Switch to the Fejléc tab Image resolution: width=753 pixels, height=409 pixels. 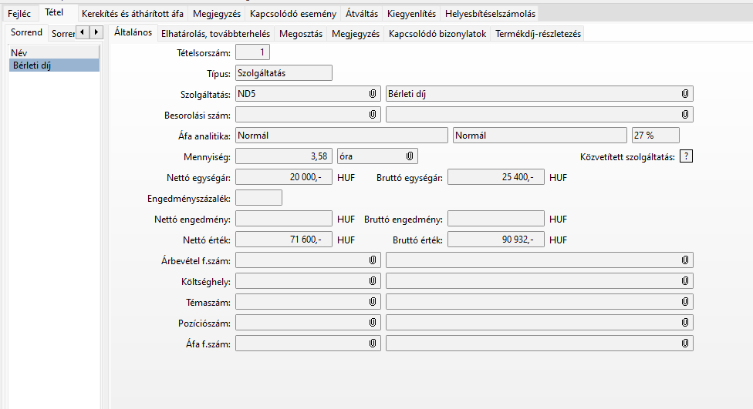(x=19, y=14)
